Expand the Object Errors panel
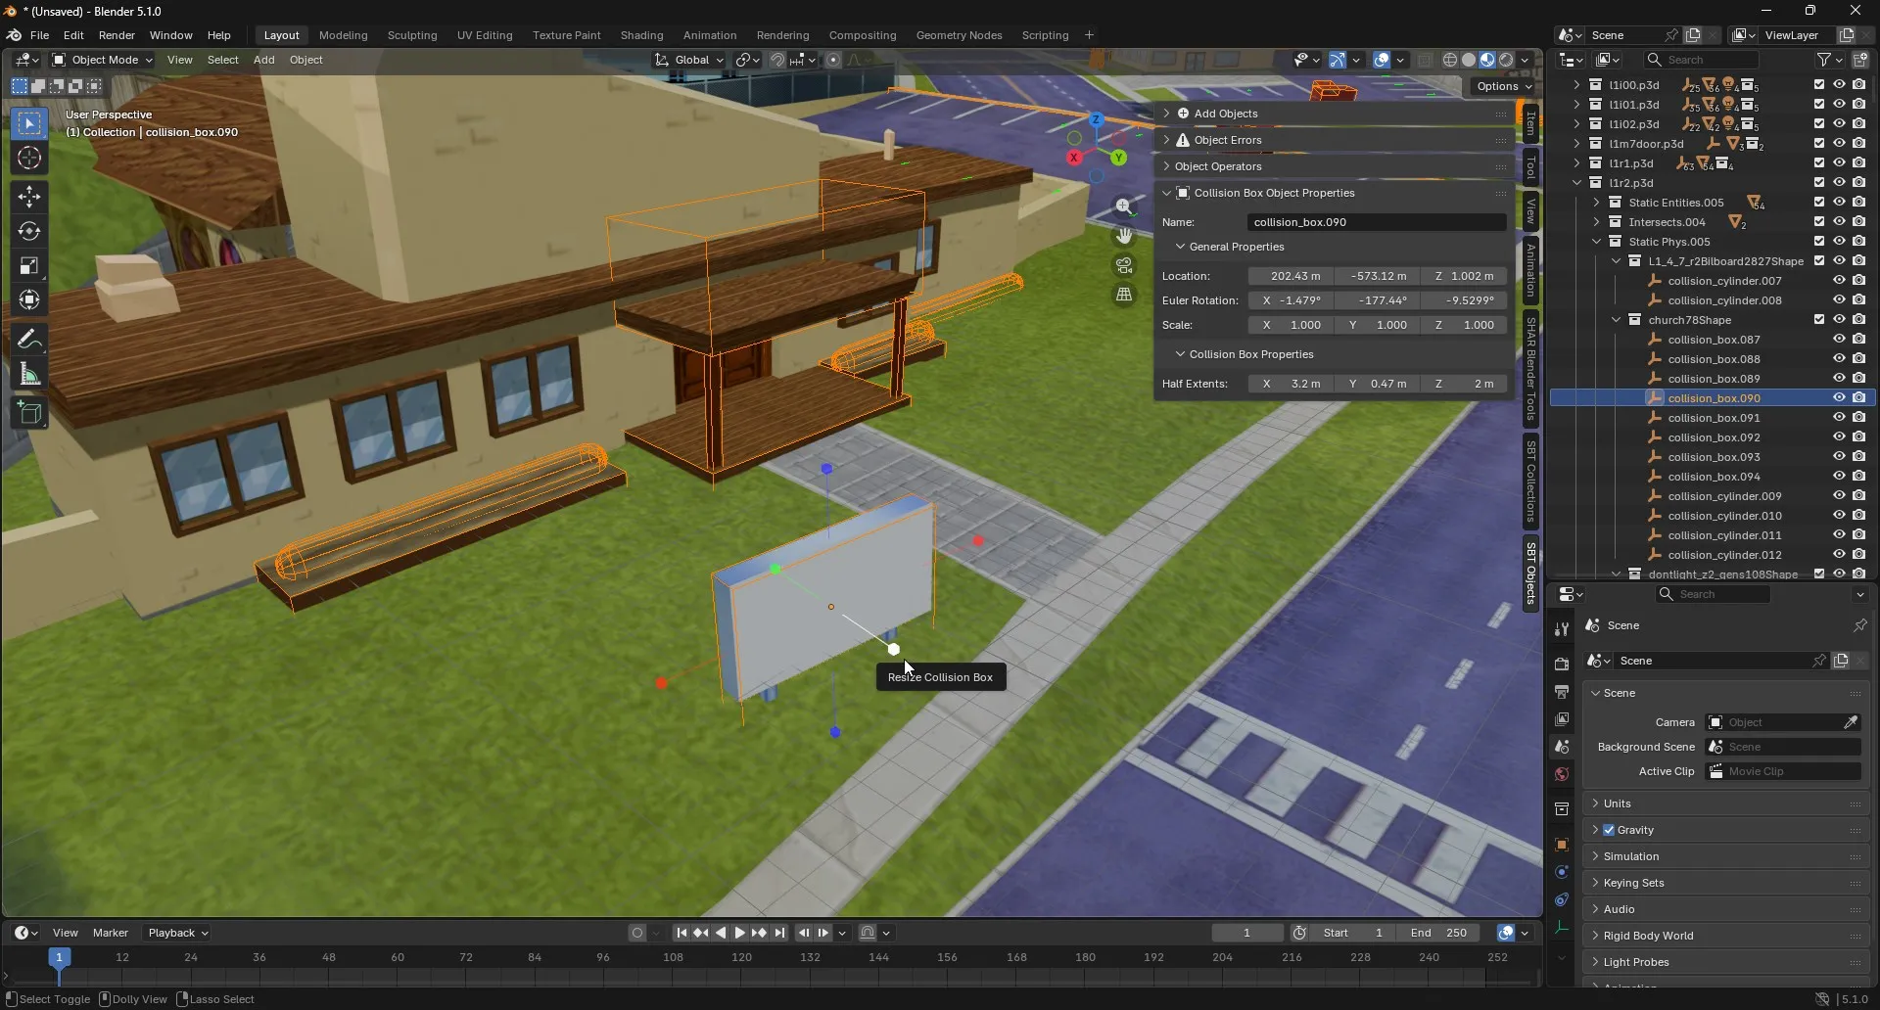The height and width of the screenshot is (1010, 1880). [1334, 140]
